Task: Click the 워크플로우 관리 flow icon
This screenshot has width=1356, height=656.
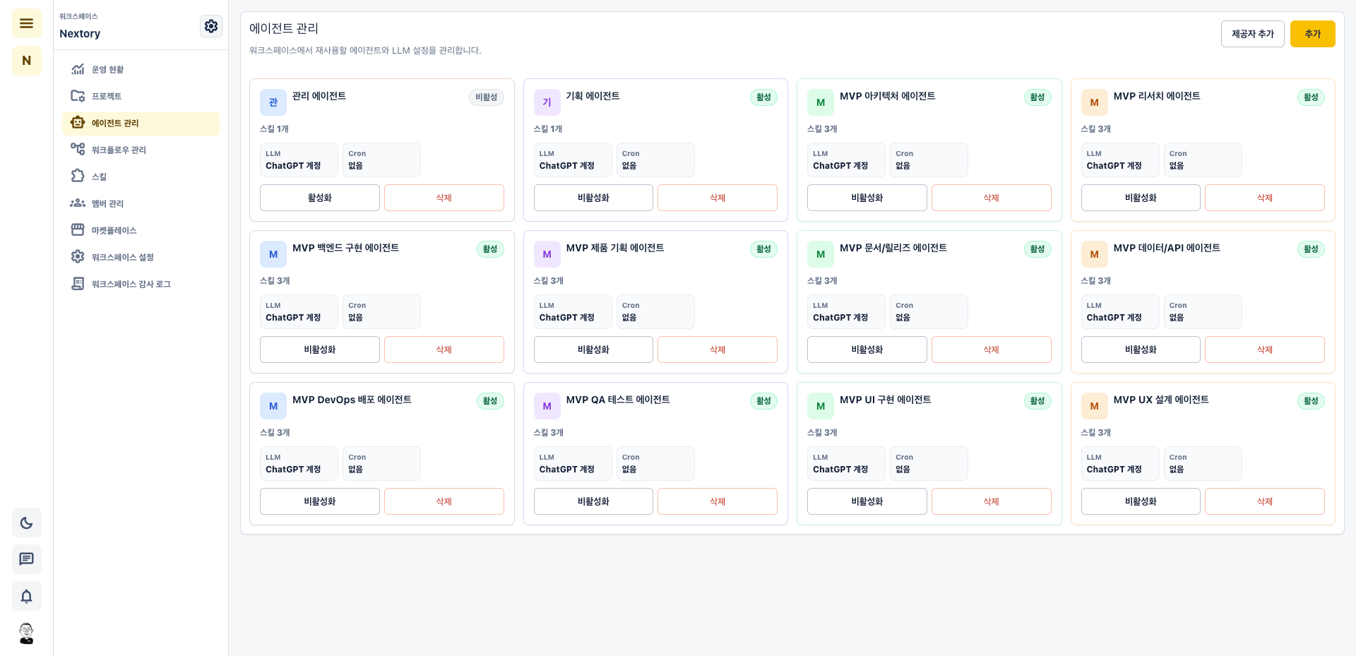Action: (x=78, y=150)
